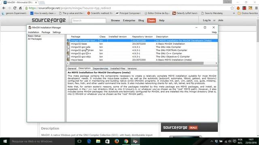
Task: Open the Browse link on SourceForge
Action: point(115,21)
